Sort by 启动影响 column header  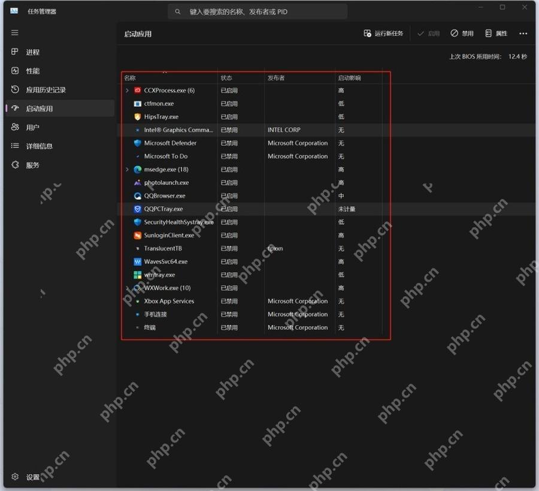[349, 78]
